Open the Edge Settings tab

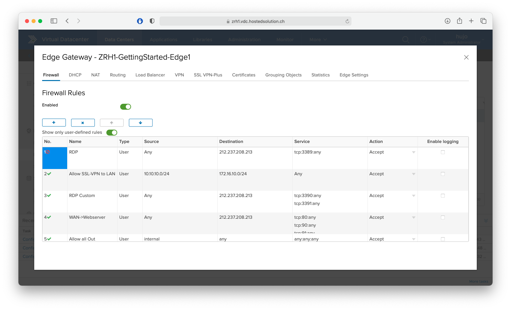pos(354,75)
